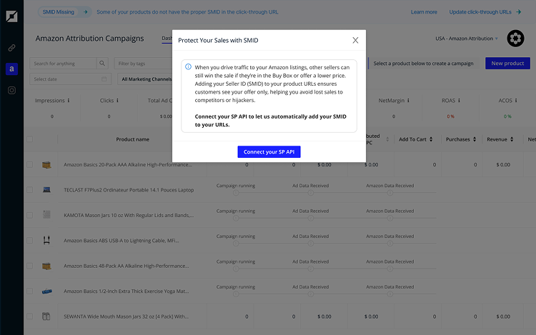Open the link icon in the sidebar
The width and height of the screenshot is (536, 335).
click(x=11, y=48)
